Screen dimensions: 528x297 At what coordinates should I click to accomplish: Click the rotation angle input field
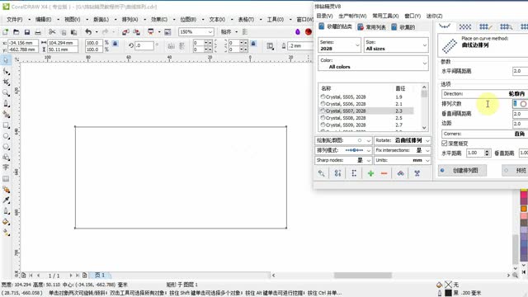click(x=144, y=45)
